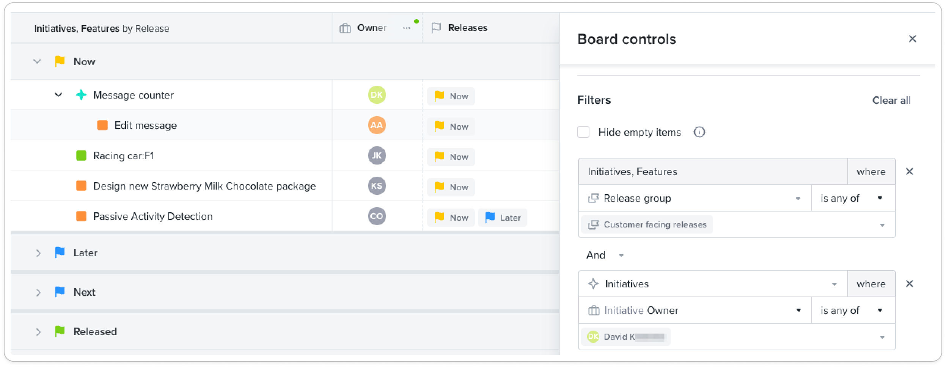The width and height of the screenshot is (946, 367).
Task: Open the And logical operator dropdown
Action: click(x=605, y=255)
